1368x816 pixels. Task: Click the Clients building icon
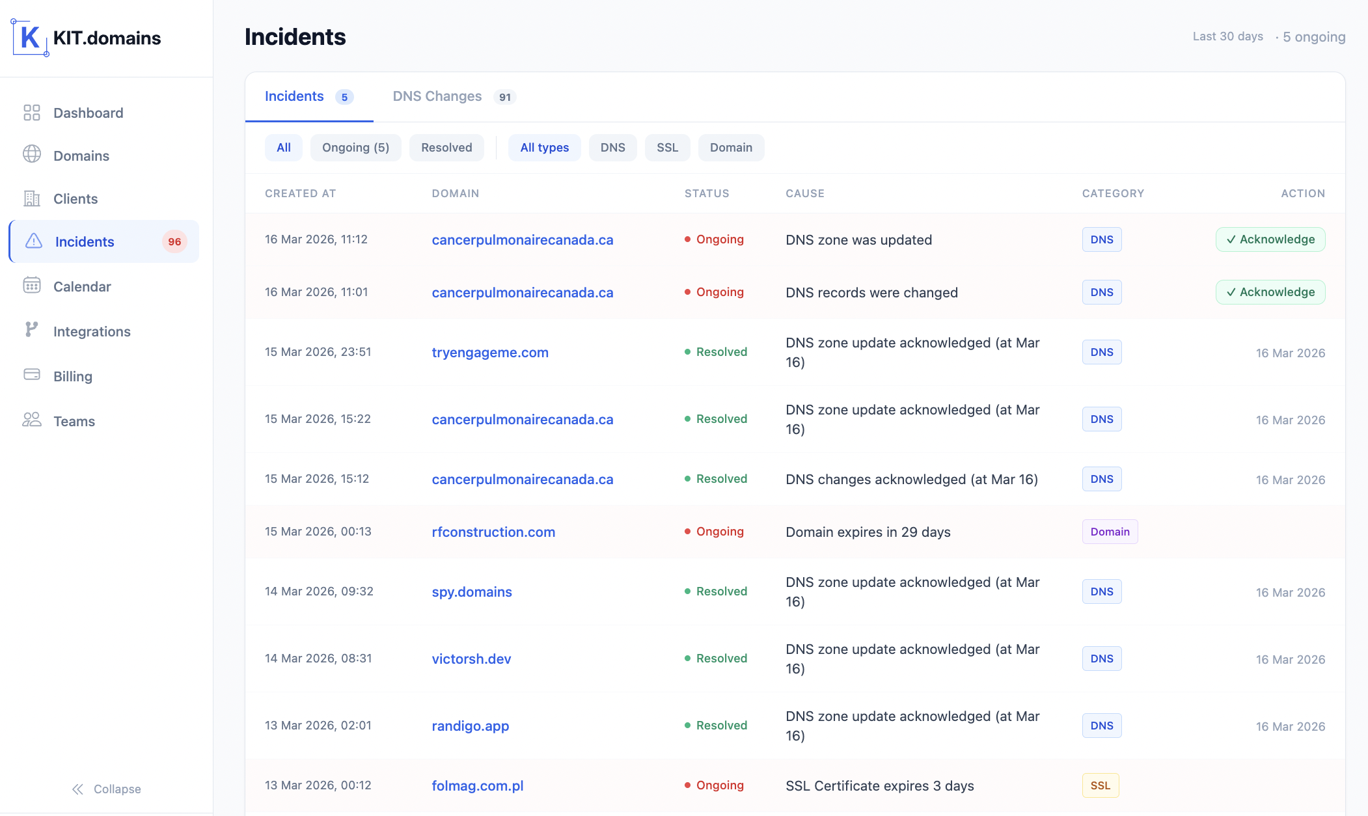[32, 198]
